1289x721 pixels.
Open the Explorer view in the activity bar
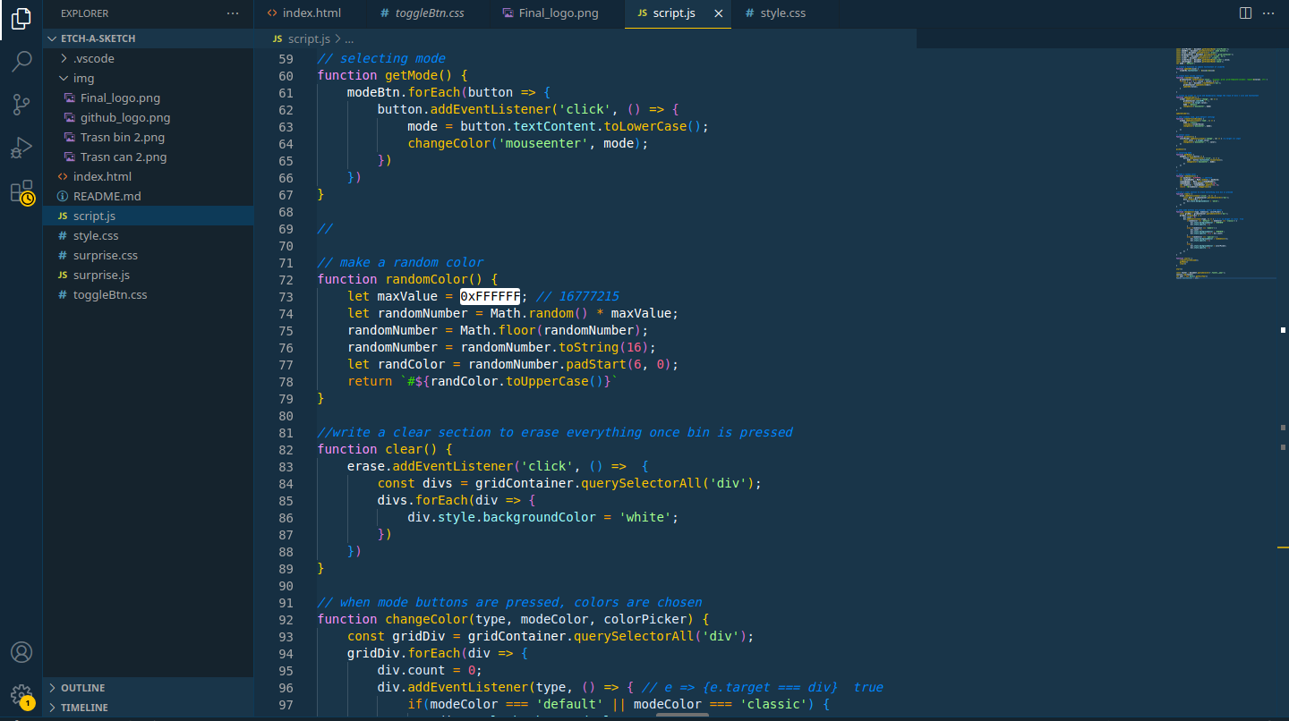coord(21,19)
